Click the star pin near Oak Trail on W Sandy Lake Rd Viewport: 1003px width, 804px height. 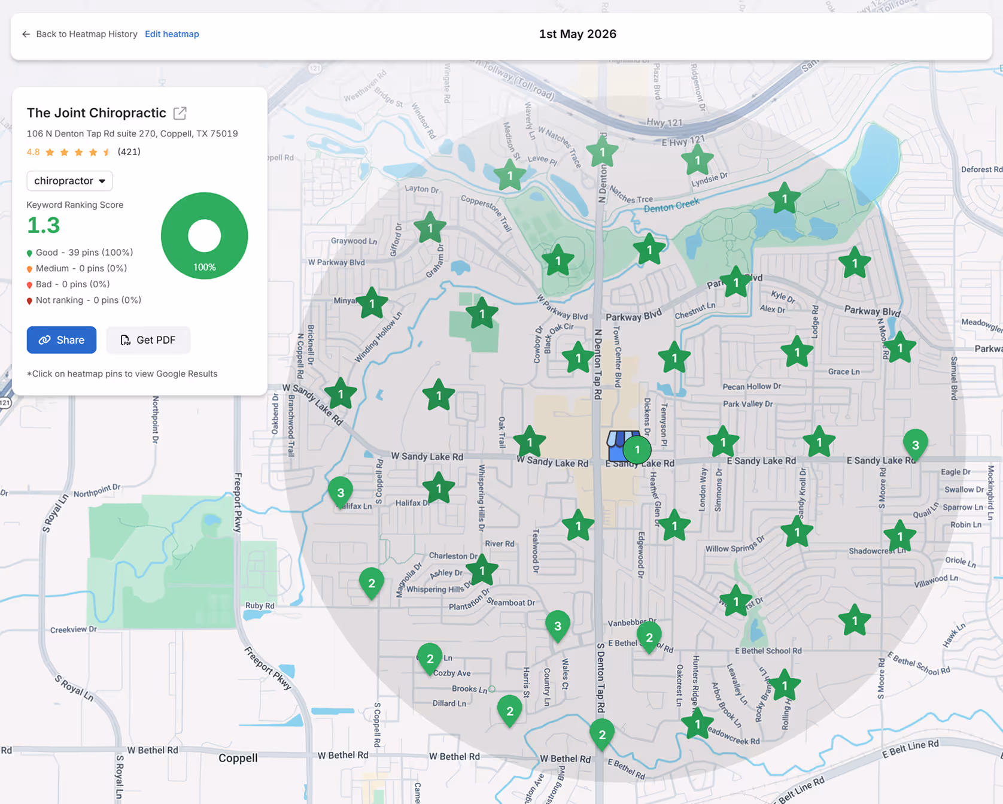530,442
